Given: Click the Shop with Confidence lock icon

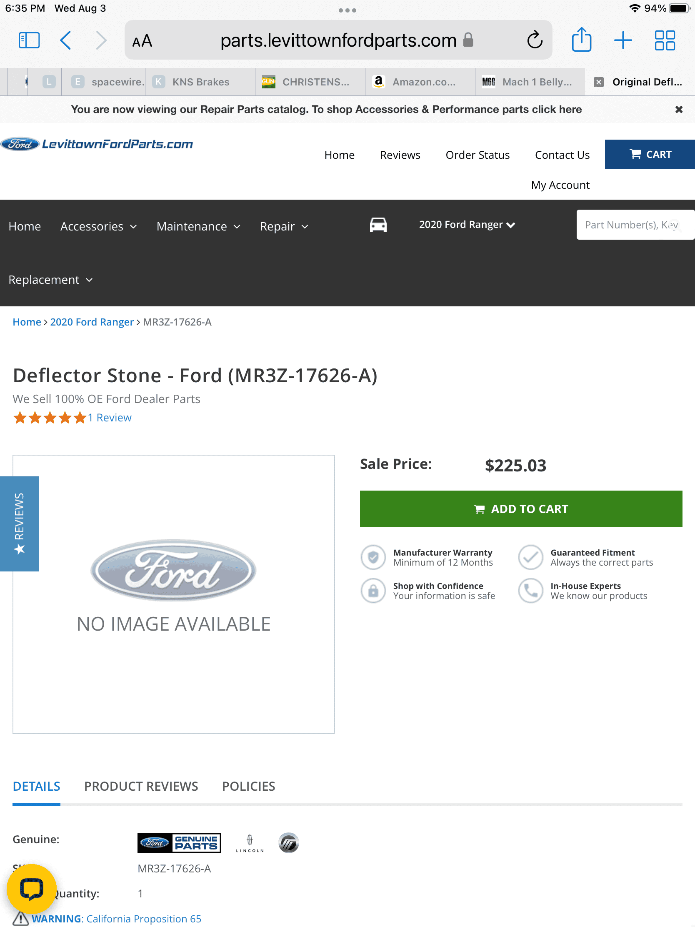Looking at the screenshot, I should pos(373,591).
